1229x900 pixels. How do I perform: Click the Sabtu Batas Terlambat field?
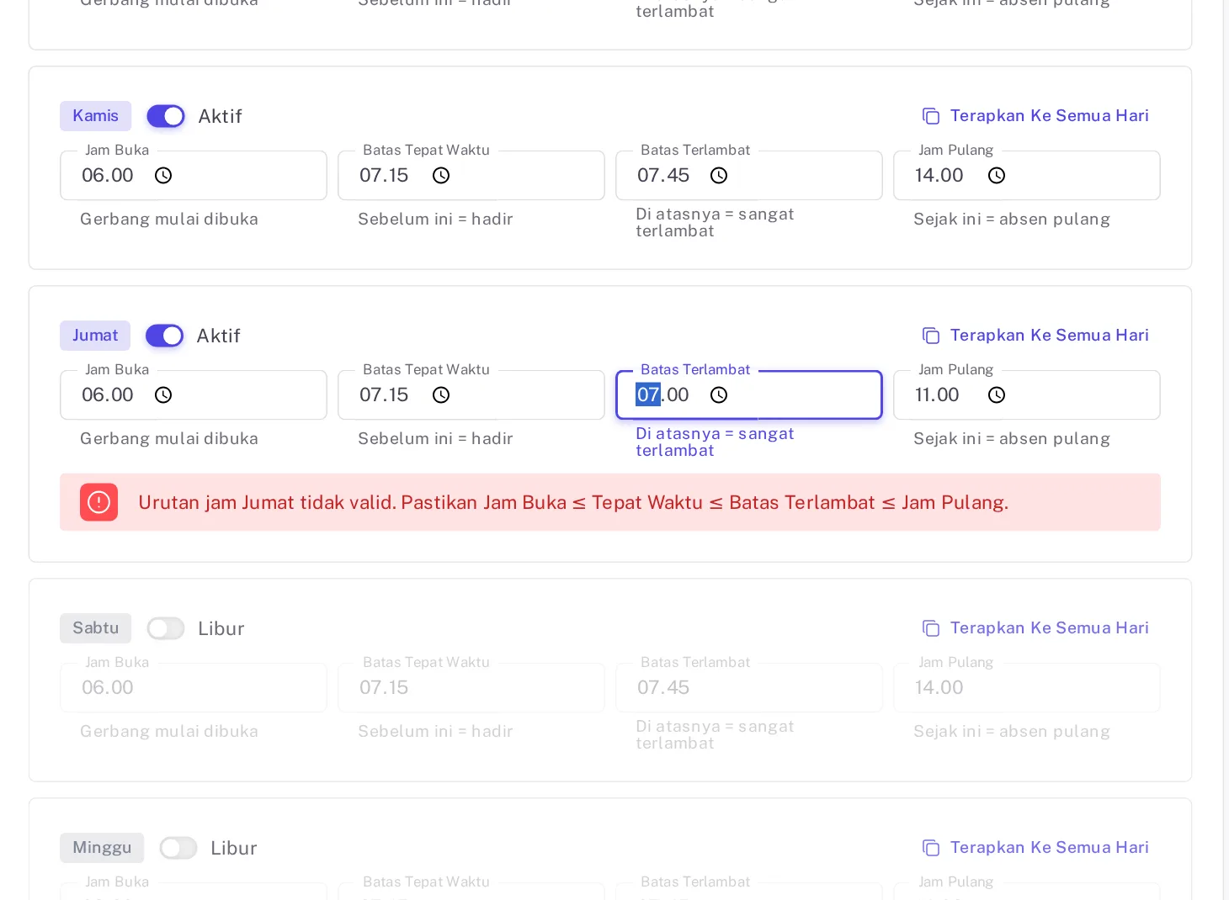tap(749, 687)
